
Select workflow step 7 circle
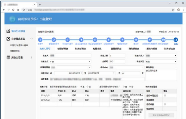[122, 40]
